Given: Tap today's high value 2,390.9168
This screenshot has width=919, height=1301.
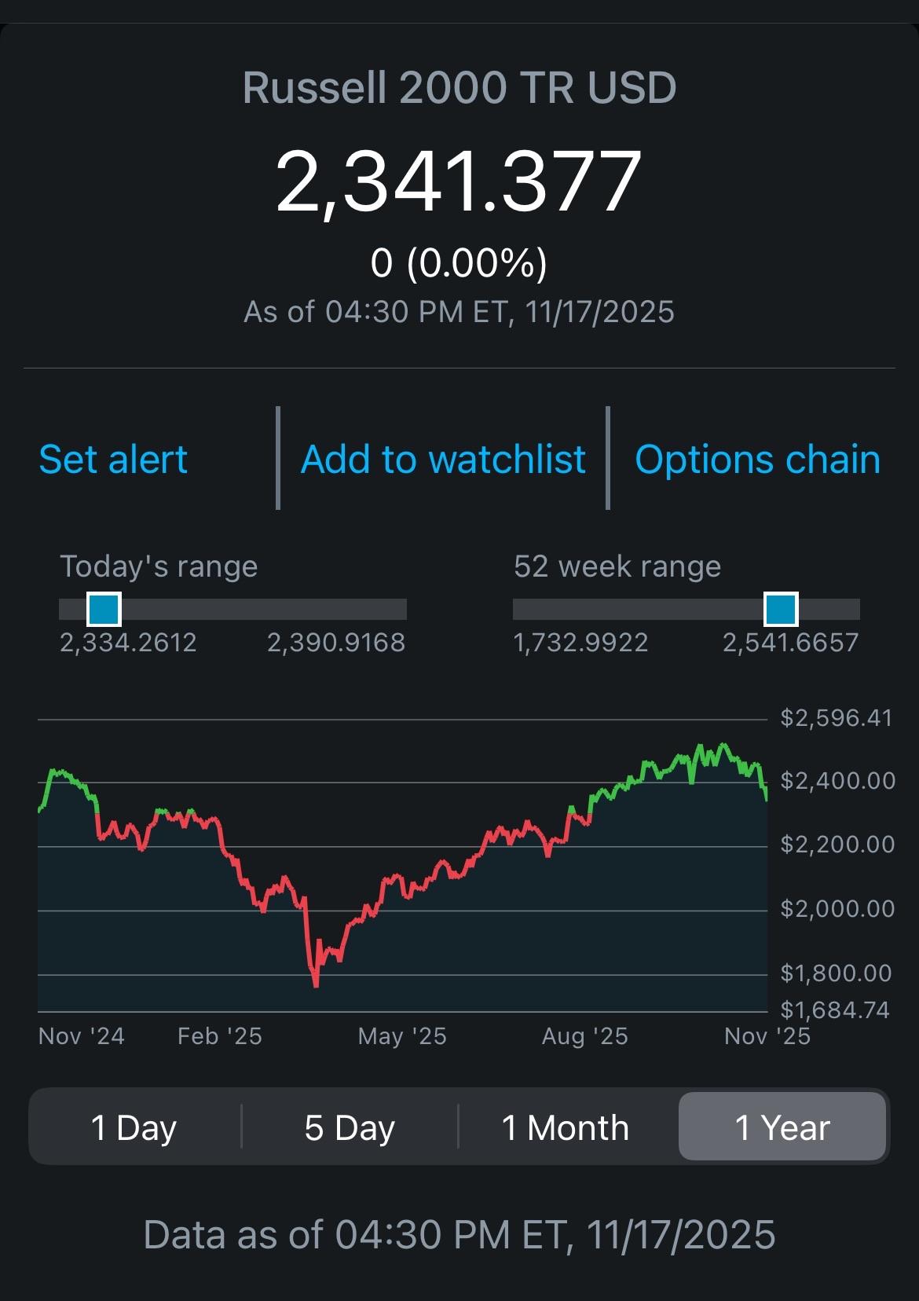Looking at the screenshot, I should 336,643.
